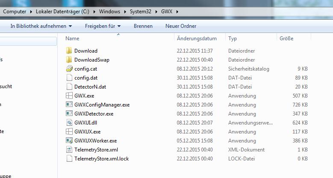Click the 08.12.2015 20:07 date cell
The width and height of the screenshot is (333, 178).
click(x=195, y=122)
